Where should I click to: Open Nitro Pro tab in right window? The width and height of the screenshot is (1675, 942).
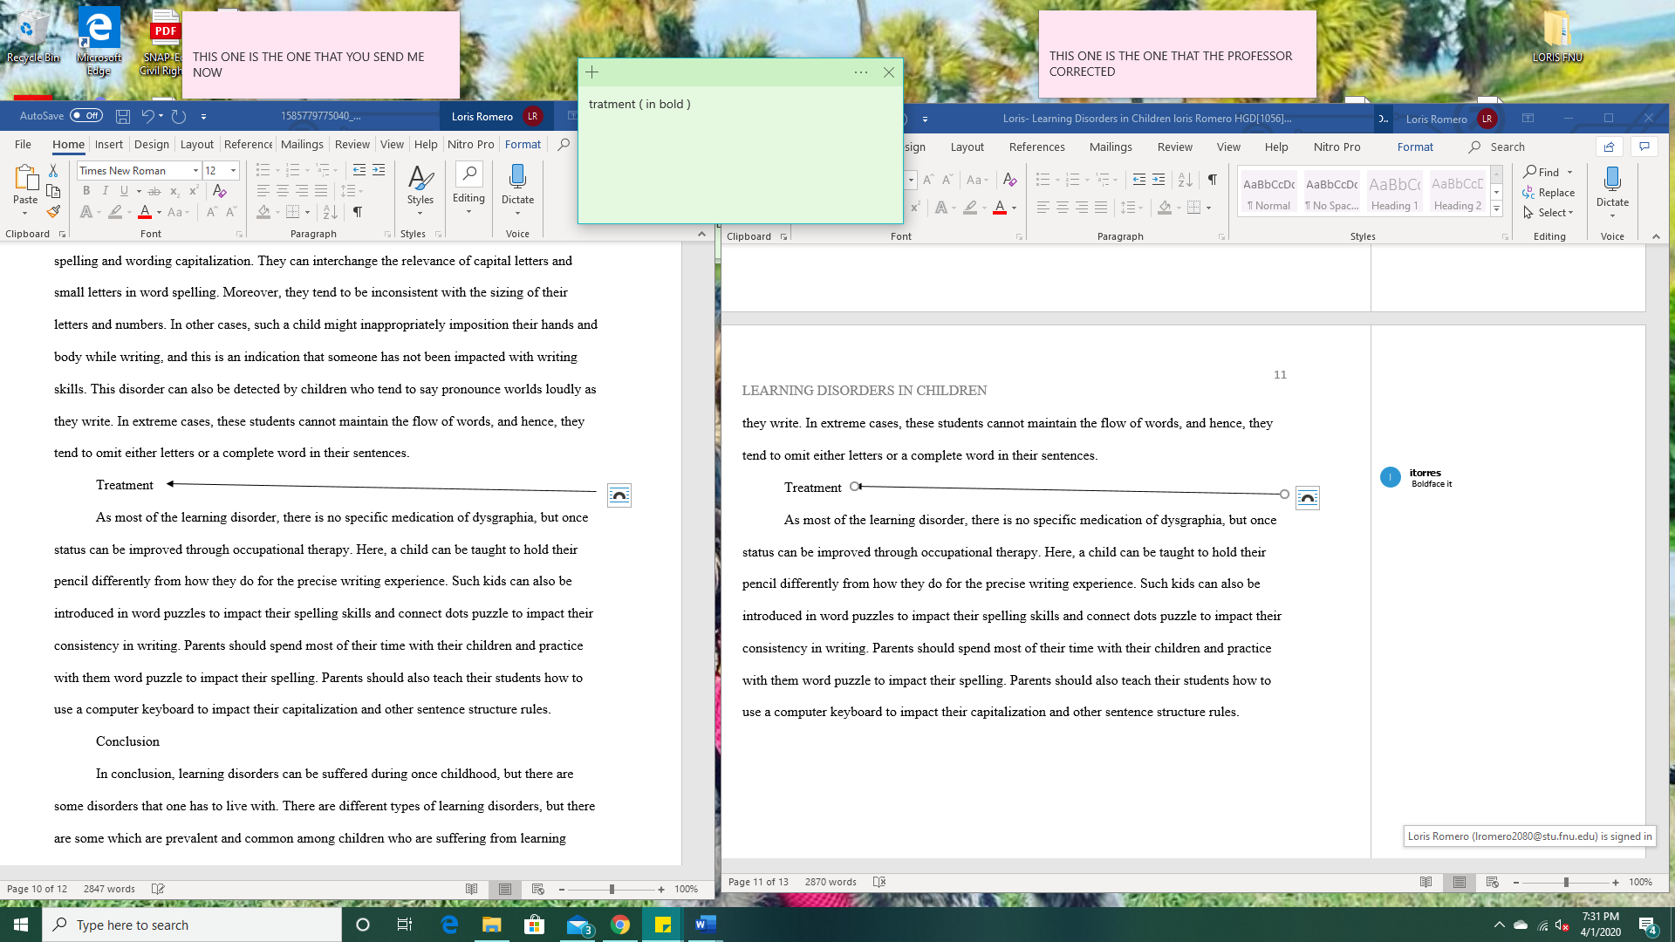click(x=1337, y=147)
